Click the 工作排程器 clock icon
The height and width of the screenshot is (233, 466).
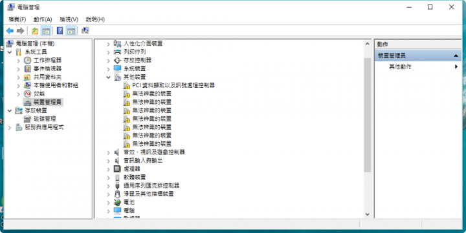tap(27, 60)
